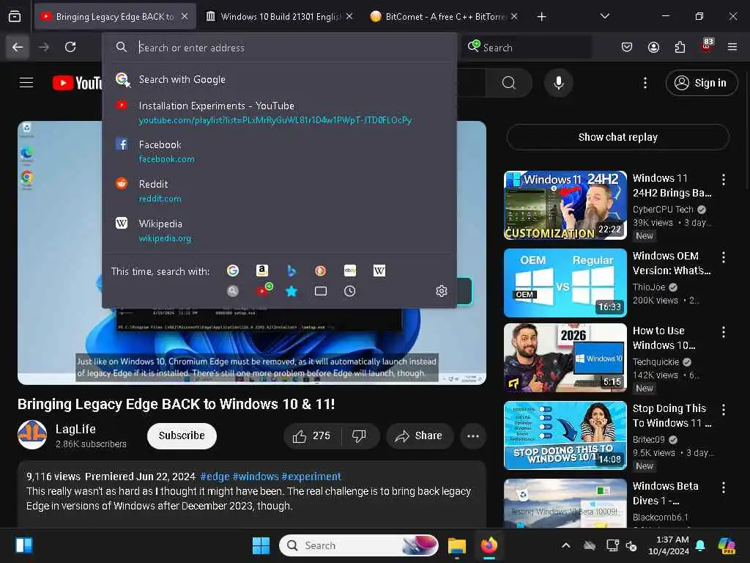The height and width of the screenshot is (563, 750).
Task: Switch to BitComet tab
Action: (x=445, y=17)
